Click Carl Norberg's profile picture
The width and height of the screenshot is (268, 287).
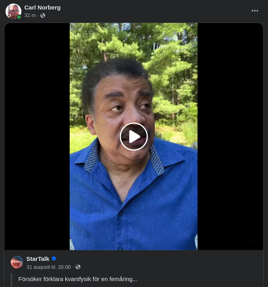coord(13,11)
